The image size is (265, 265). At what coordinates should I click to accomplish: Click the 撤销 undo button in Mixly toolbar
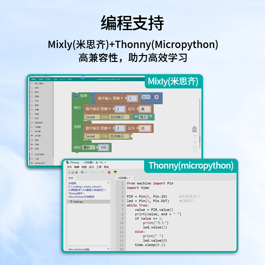[41, 79]
